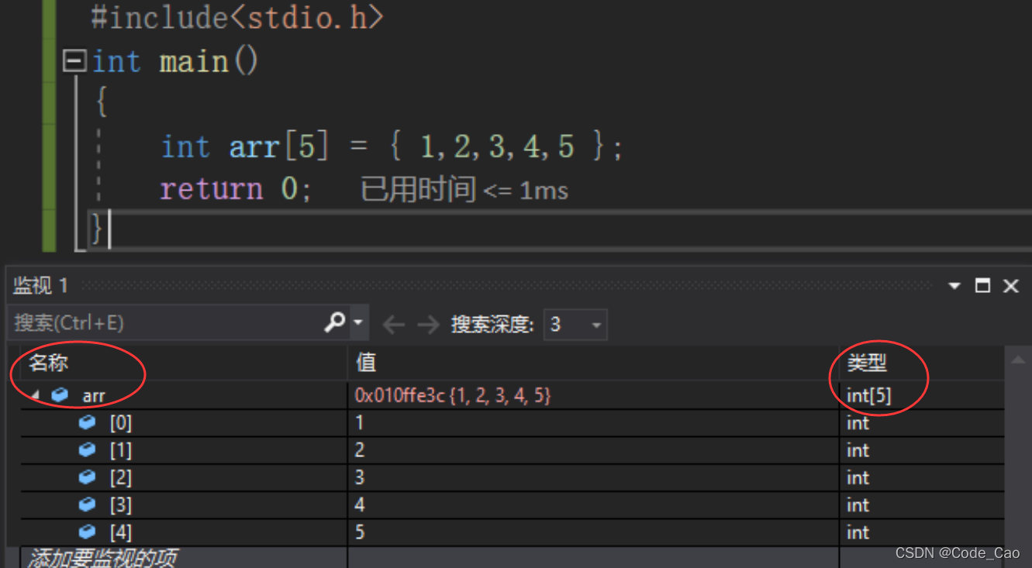The image size is (1032, 568).
Task: Click the cube icon beside arr
Action: click(60, 395)
